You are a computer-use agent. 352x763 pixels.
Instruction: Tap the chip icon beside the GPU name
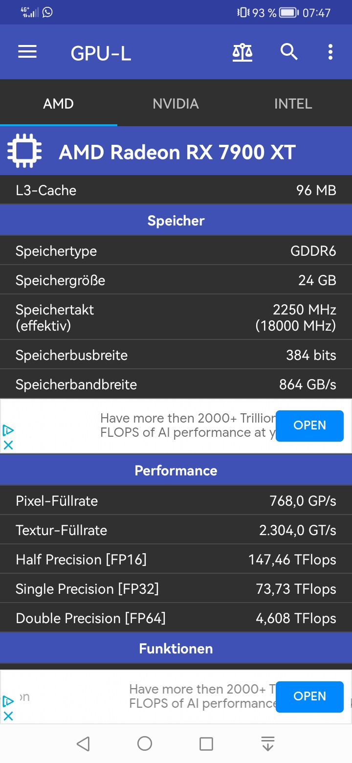point(24,152)
